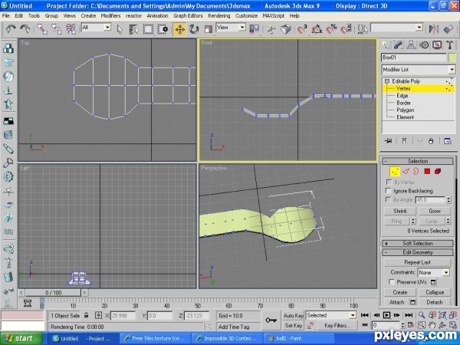Collapse the Editable Poly tree node
460x345 pixels.
pyautogui.click(x=387, y=81)
